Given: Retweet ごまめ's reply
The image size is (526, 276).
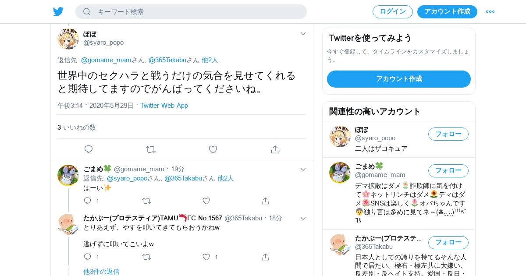Looking at the screenshot, I should click(x=146, y=201).
